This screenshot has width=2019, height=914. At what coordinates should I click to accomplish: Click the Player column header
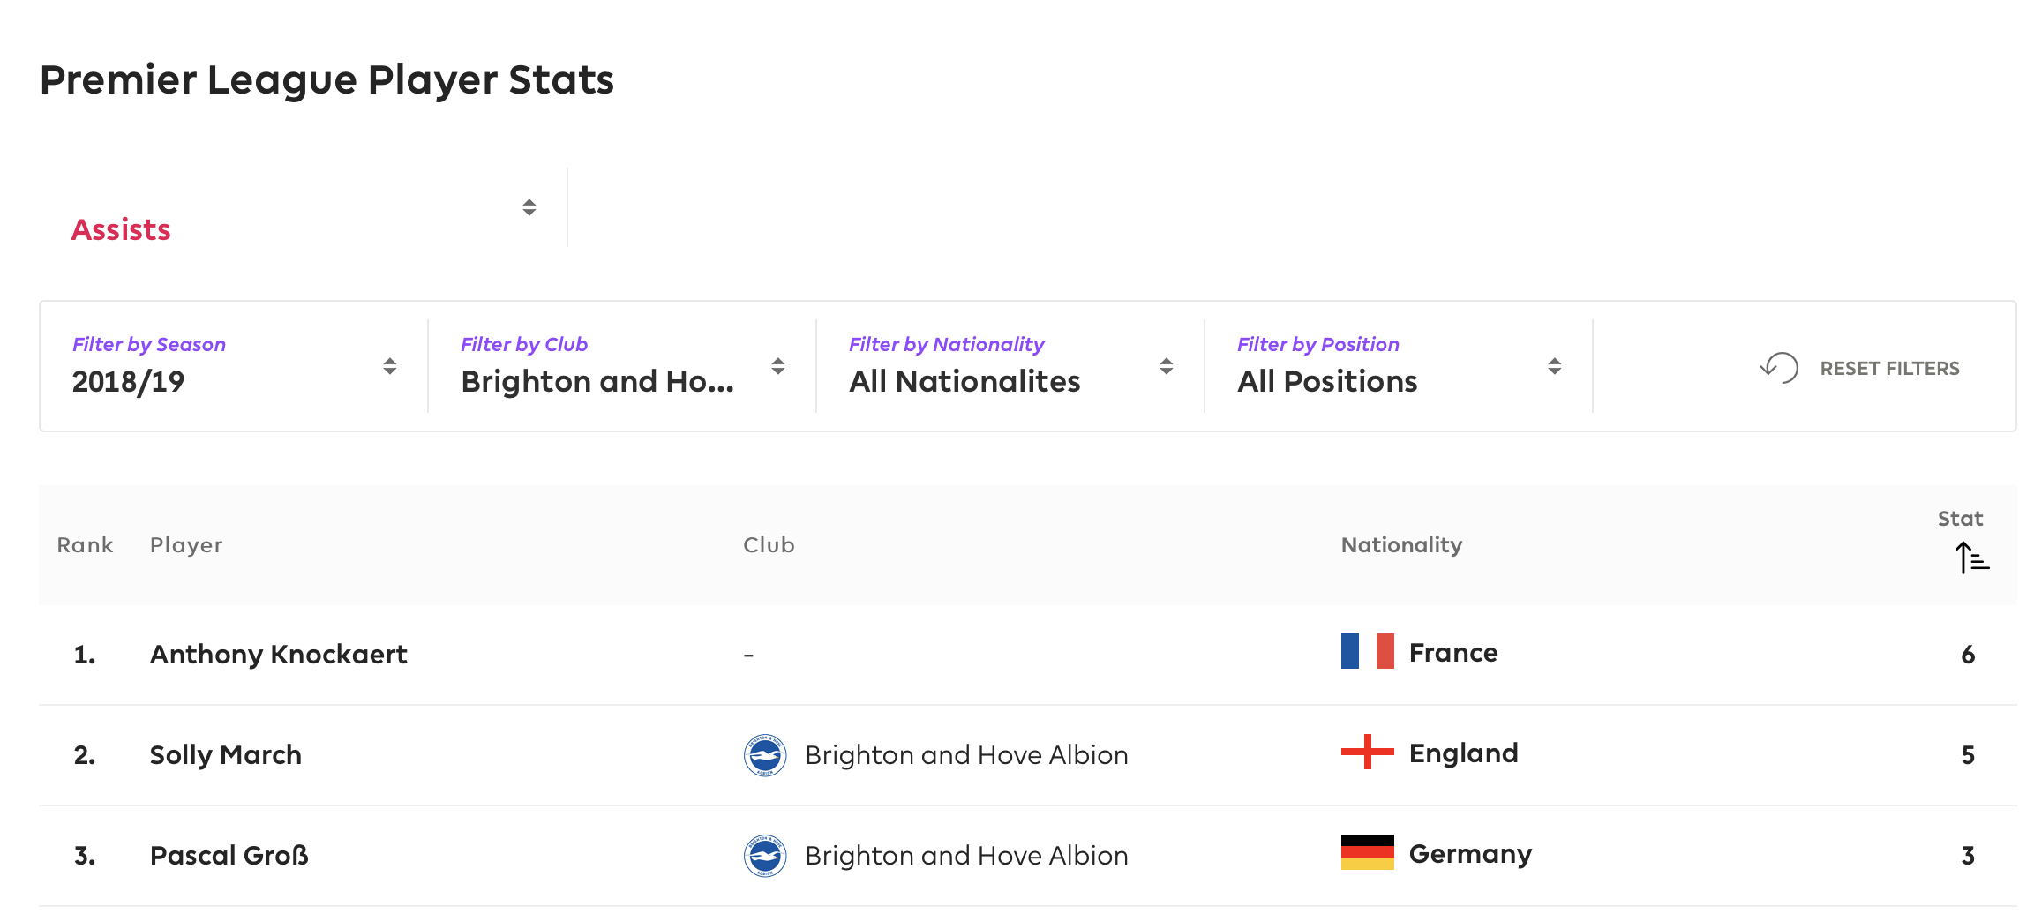click(186, 545)
